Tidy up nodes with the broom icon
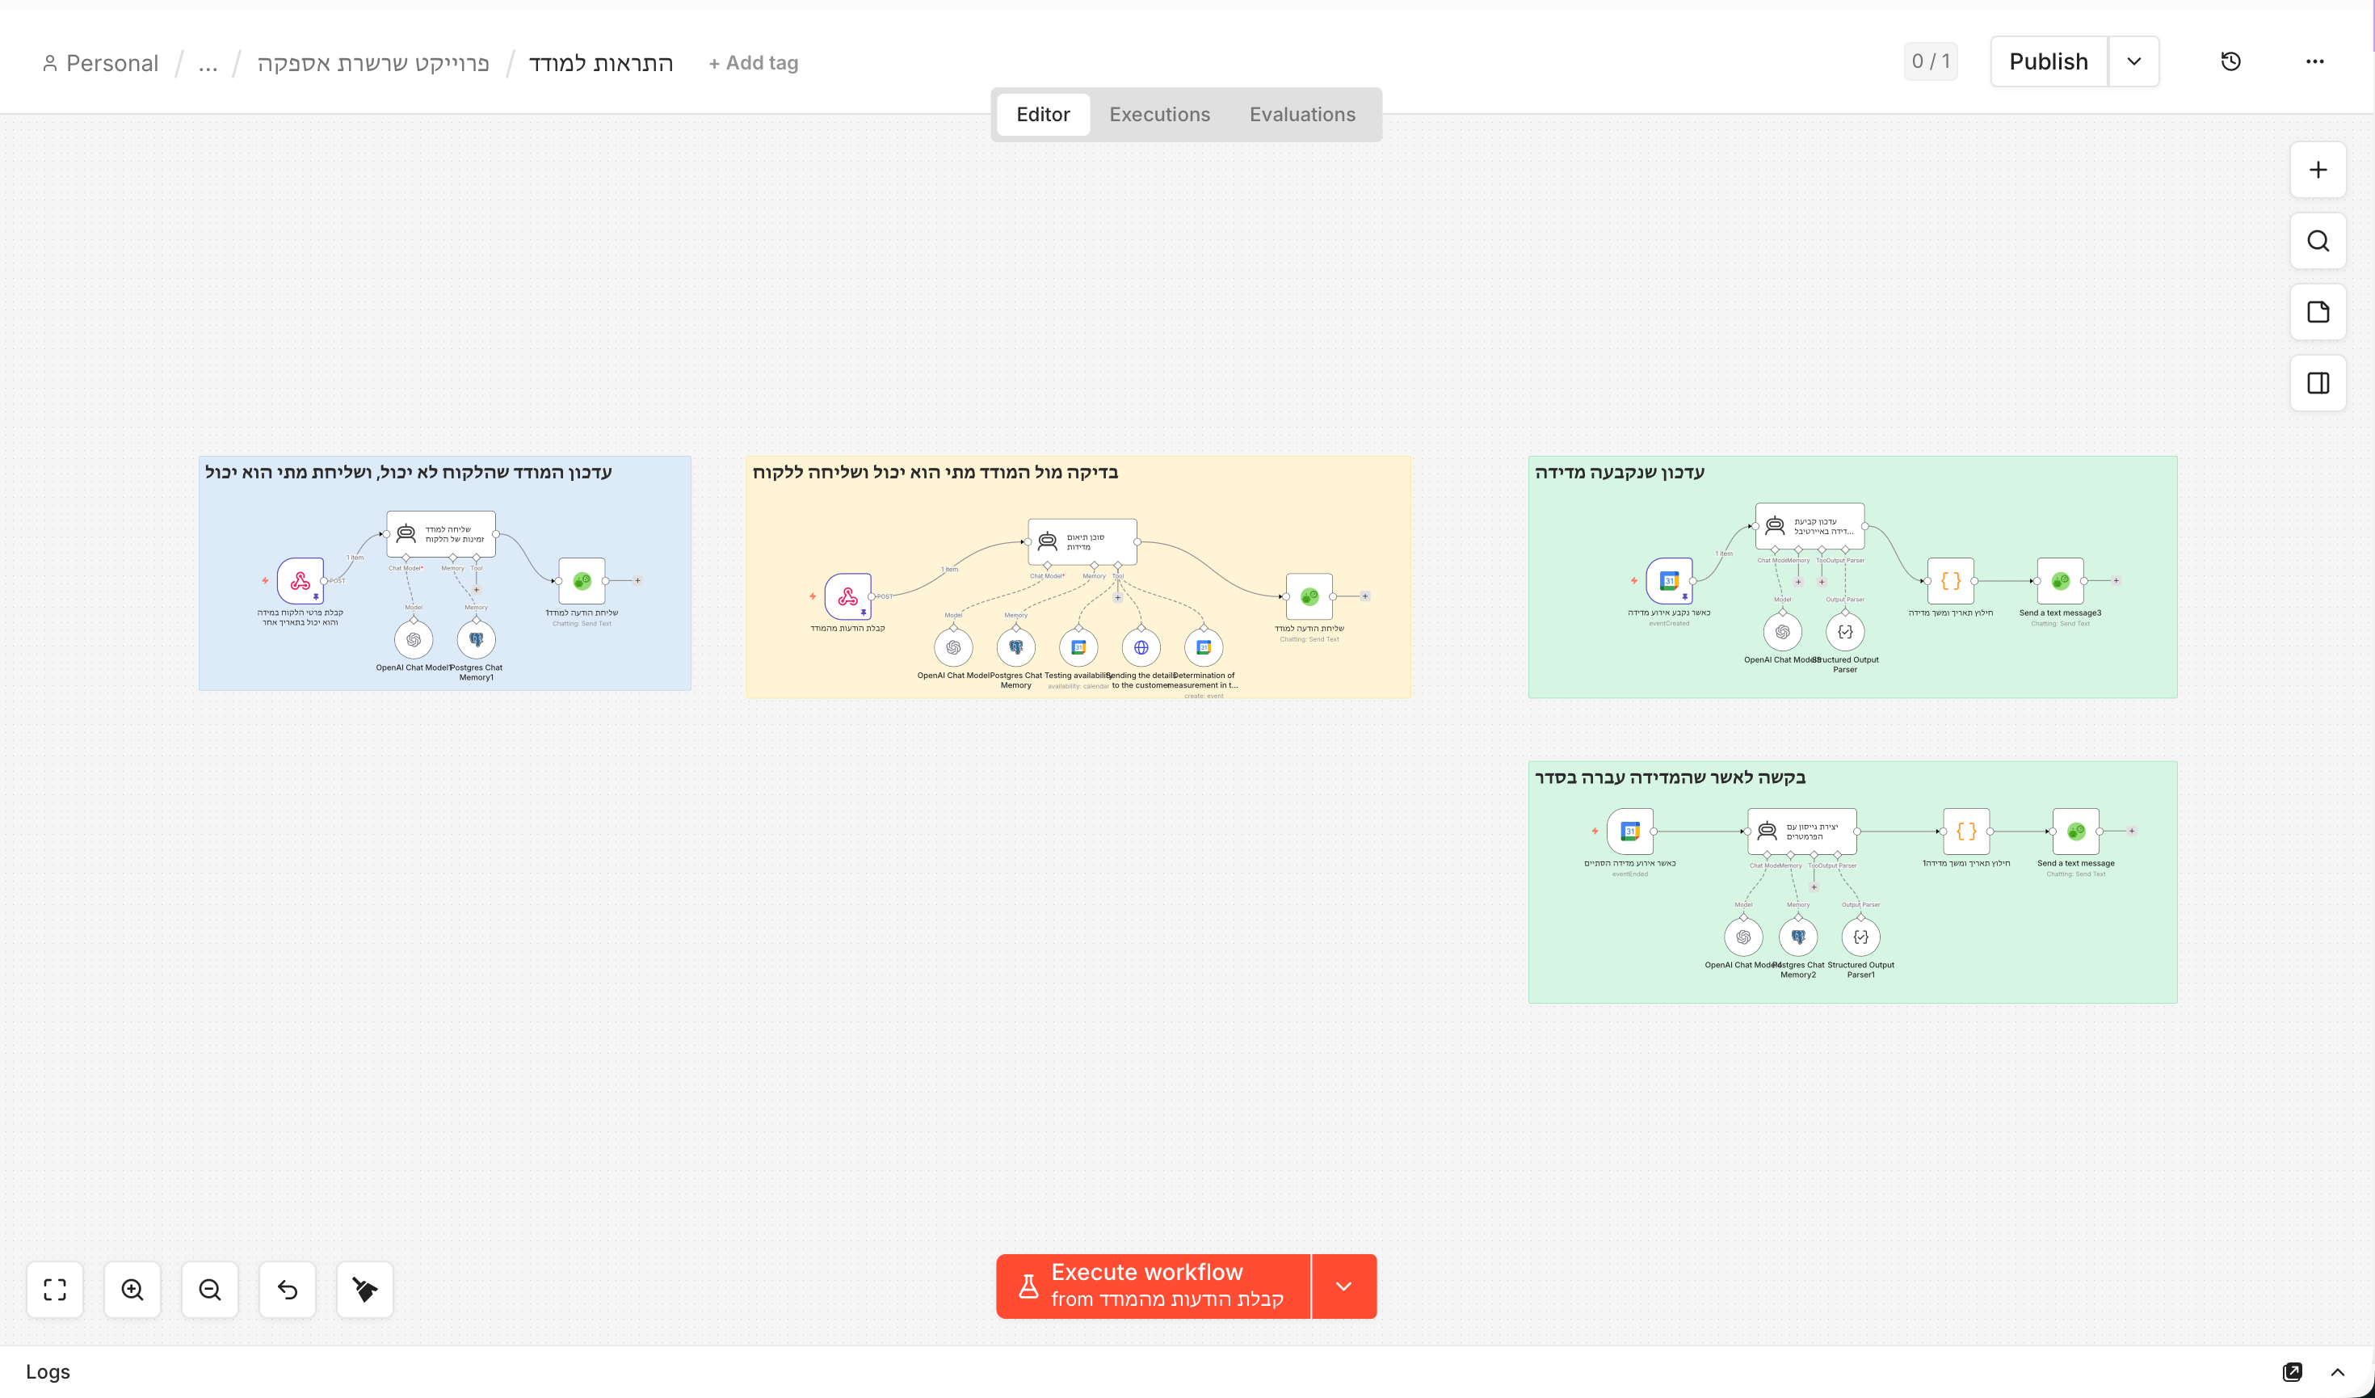Image resolution: width=2375 pixels, height=1398 pixels. [365, 1289]
